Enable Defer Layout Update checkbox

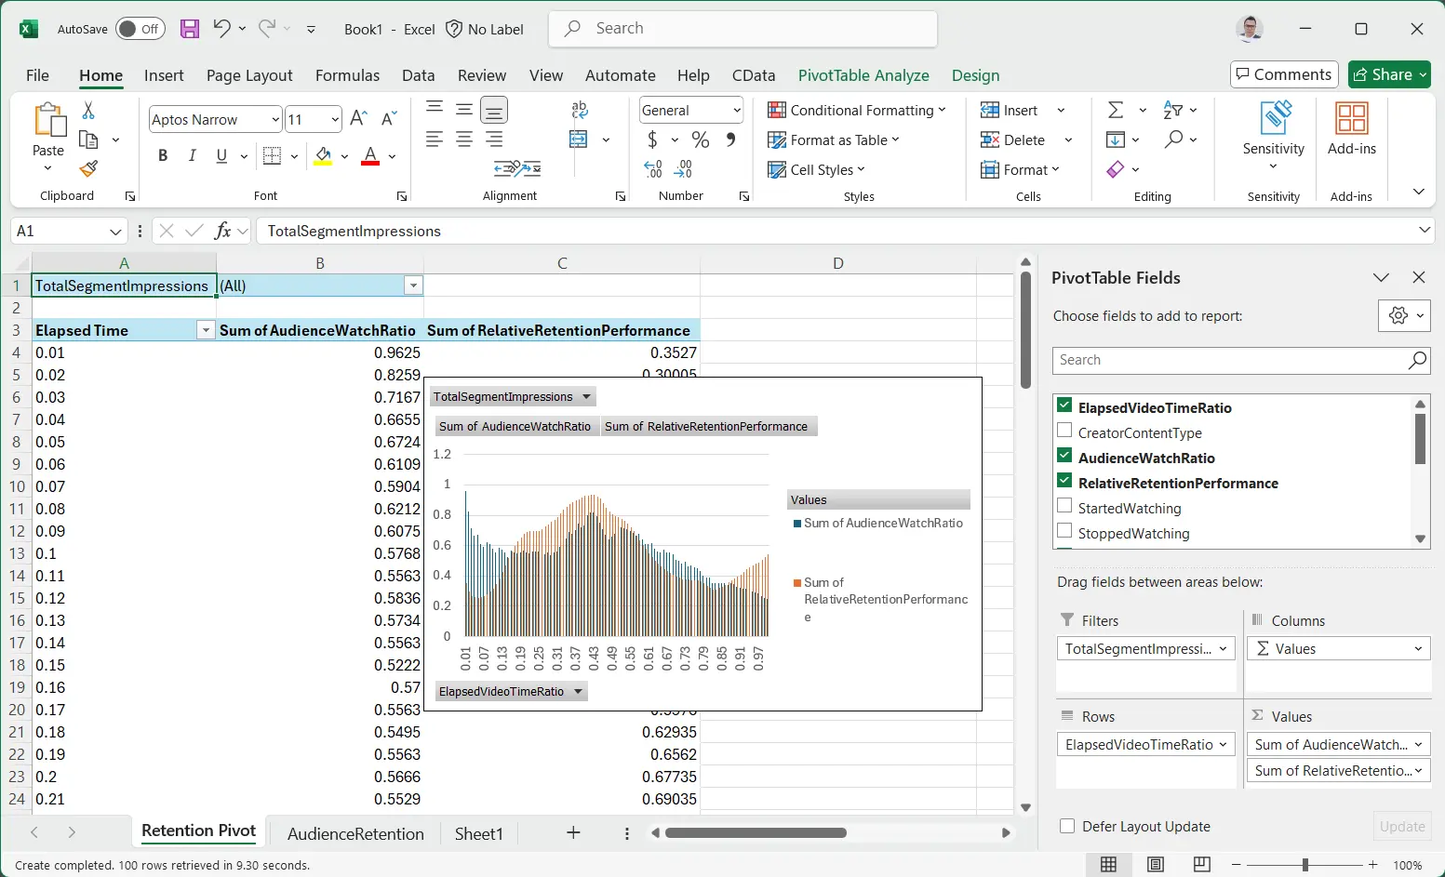point(1067,826)
